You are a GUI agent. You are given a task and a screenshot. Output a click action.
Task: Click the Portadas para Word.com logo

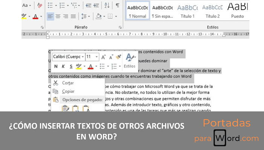[226, 132]
